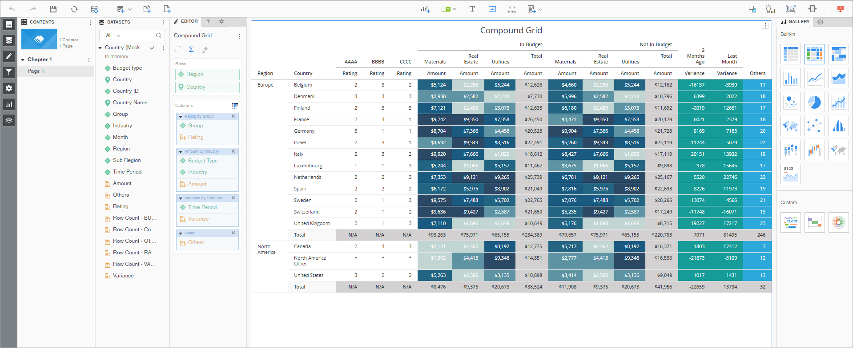Remove the Amount by Industry column set
Screen dimensions: 853x348
[x=233, y=151]
